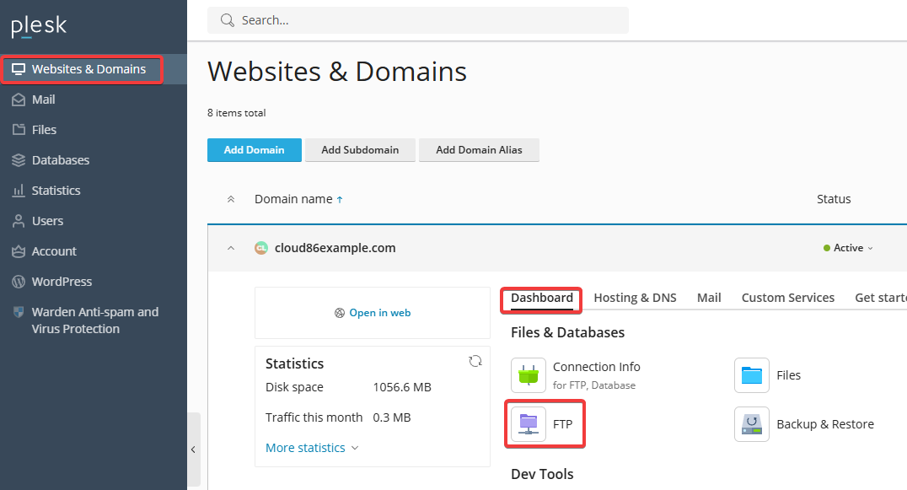
Task: Click the Plesk logo
Action: [39, 26]
